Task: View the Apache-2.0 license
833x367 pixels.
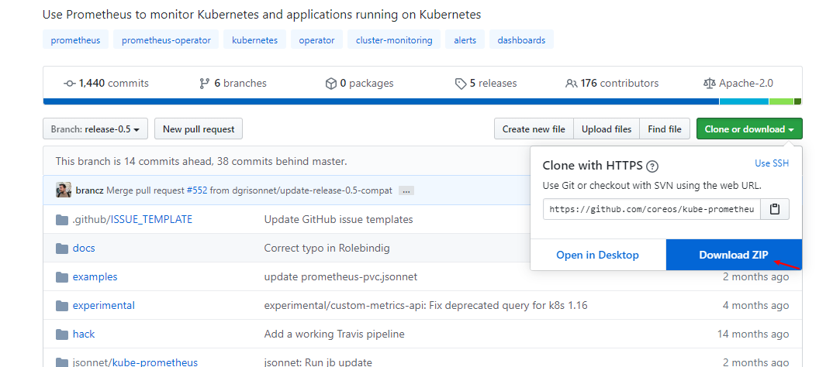Action: [738, 84]
